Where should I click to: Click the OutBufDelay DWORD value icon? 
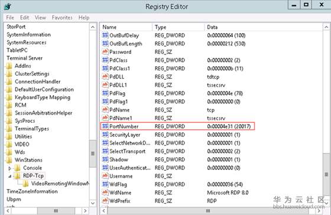pyautogui.click(x=105, y=35)
